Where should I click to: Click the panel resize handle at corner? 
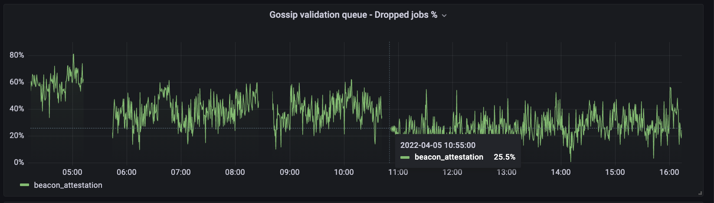700,193
